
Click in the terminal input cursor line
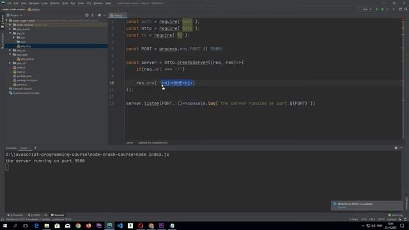(x=7, y=167)
